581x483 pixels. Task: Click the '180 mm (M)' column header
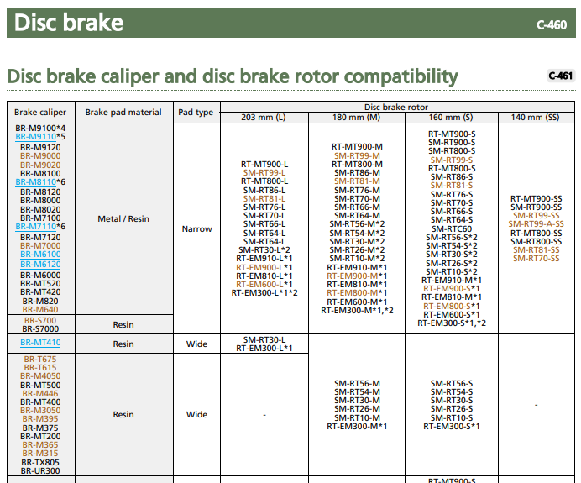[356, 117]
